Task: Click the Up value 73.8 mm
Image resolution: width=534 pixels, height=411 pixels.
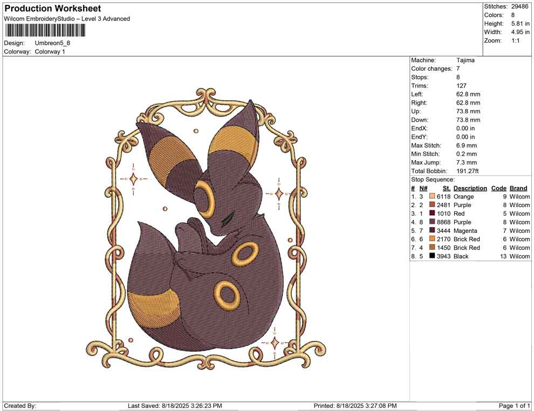Action: coord(468,111)
